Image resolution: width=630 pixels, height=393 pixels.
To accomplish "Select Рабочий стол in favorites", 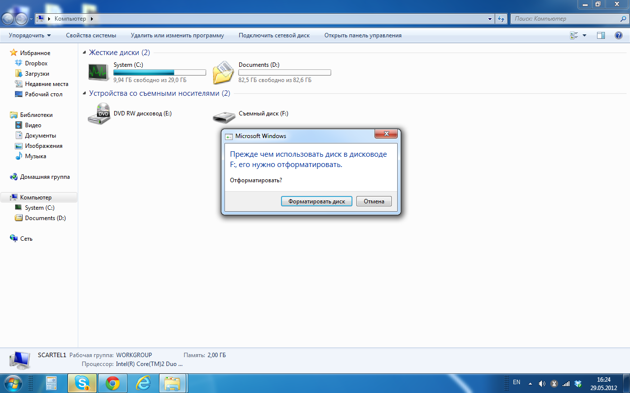I will point(43,94).
